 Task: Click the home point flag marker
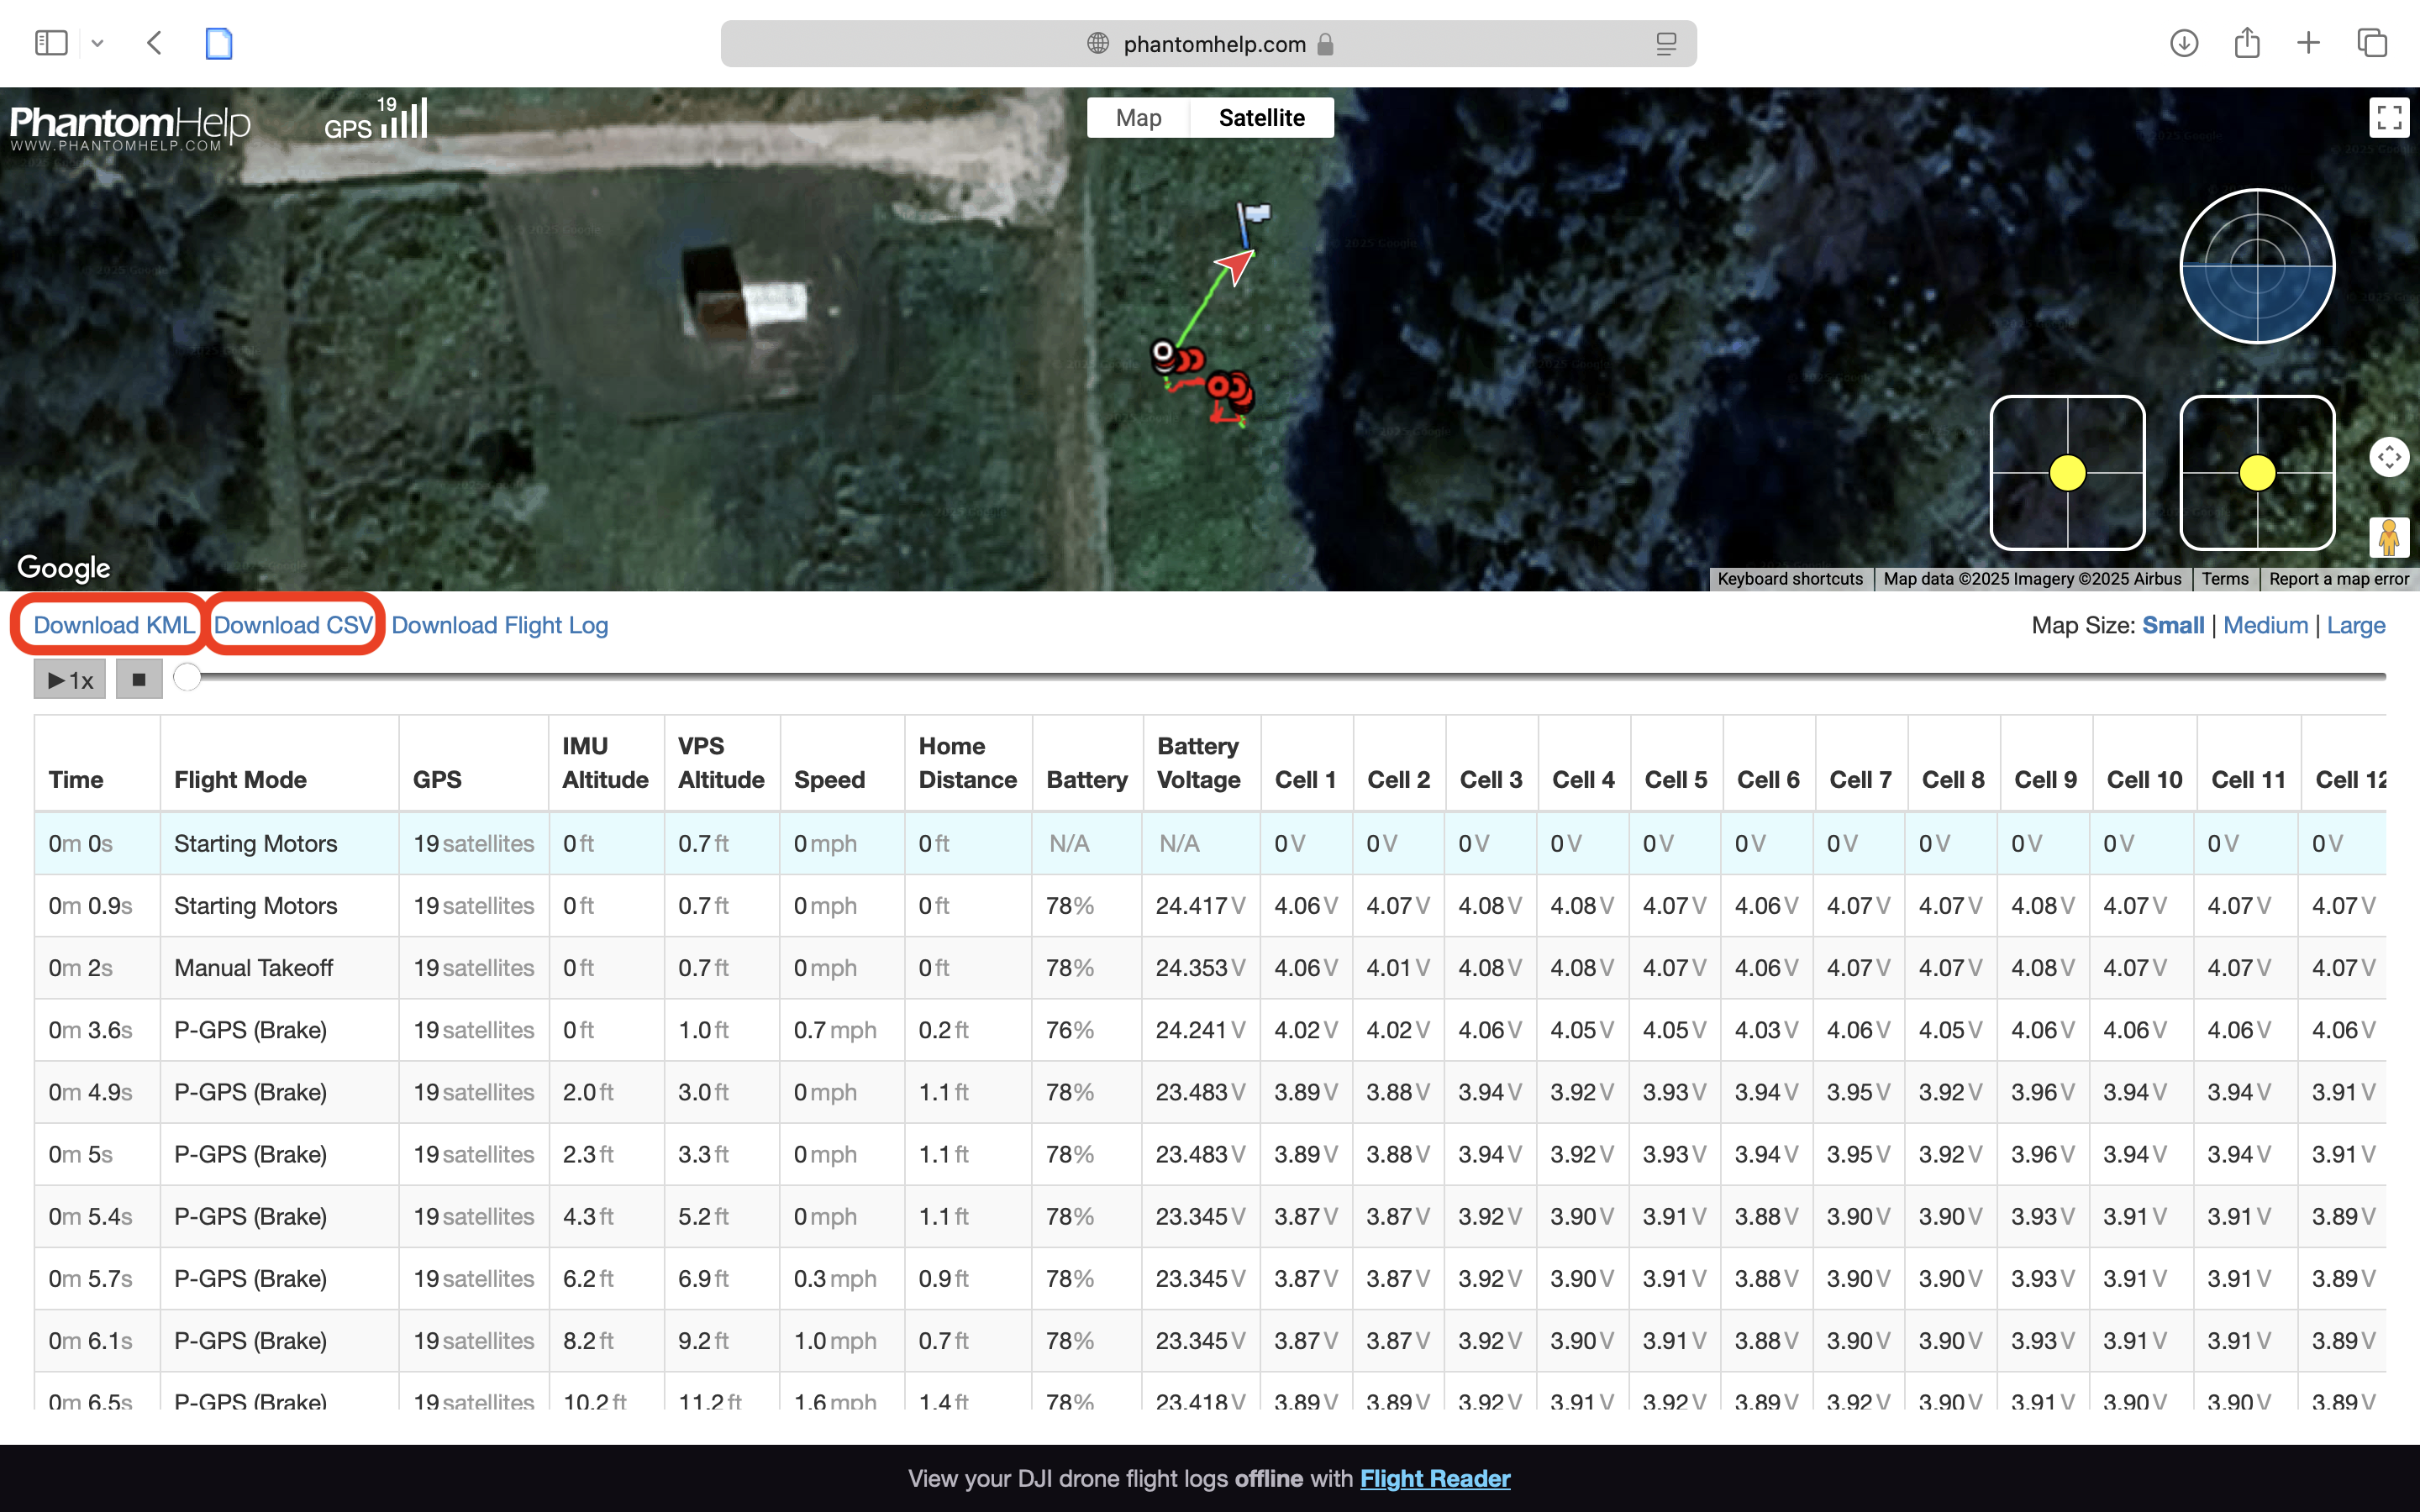tap(1252, 218)
